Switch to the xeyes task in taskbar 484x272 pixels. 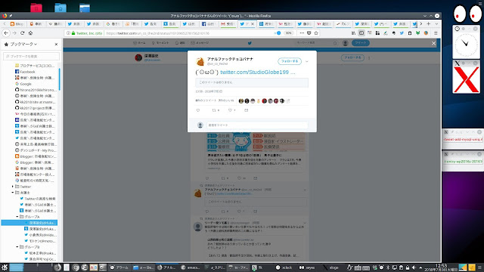click(x=308, y=267)
